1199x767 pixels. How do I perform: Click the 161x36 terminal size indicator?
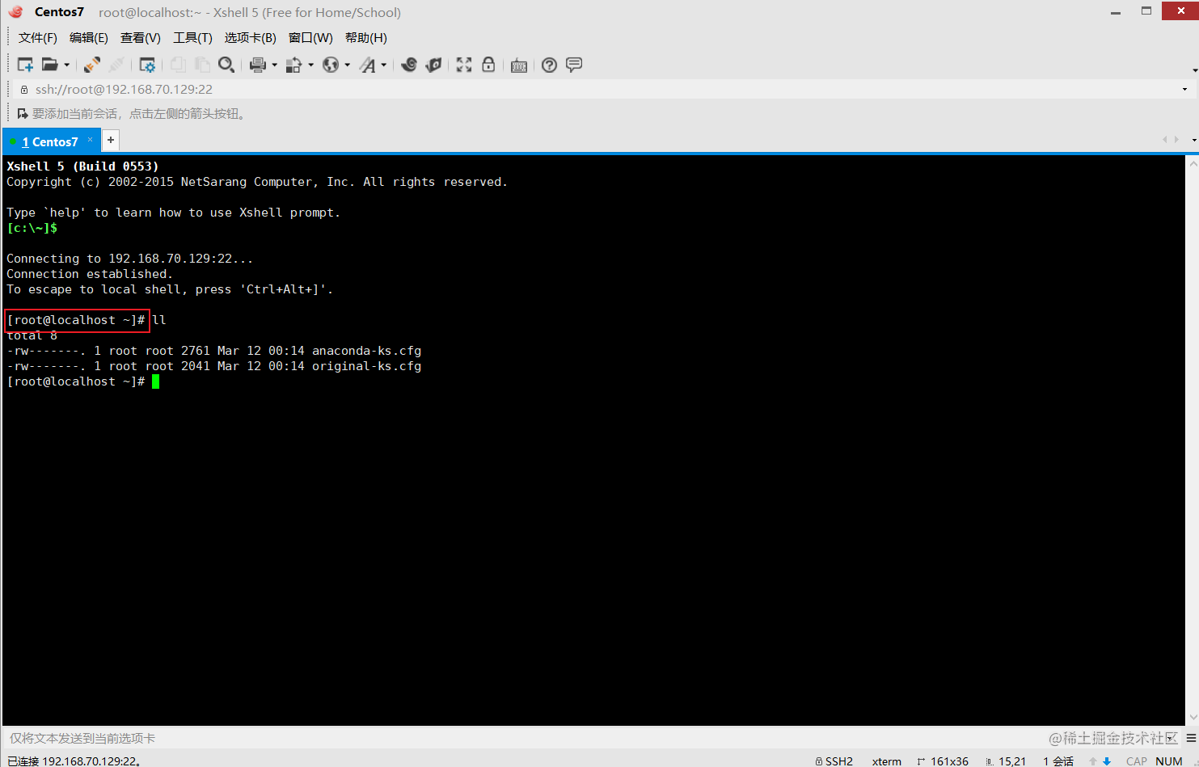point(949,761)
